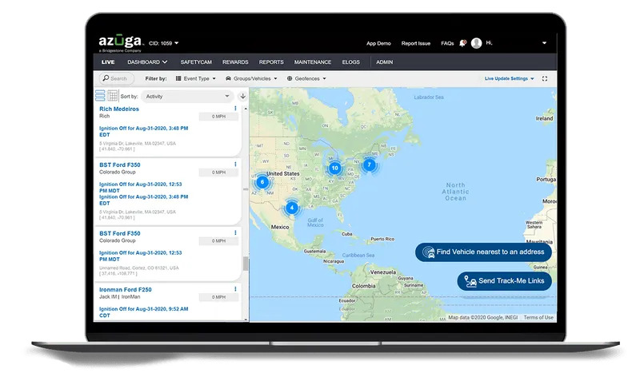The width and height of the screenshot is (640, 377).
Task: Open the Reports menu tab
Action: pyautogui.click(x=271, y=62)
